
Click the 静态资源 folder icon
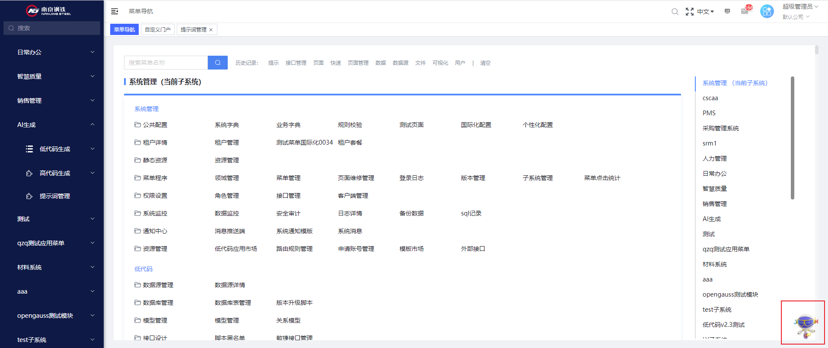click(137, 160)
